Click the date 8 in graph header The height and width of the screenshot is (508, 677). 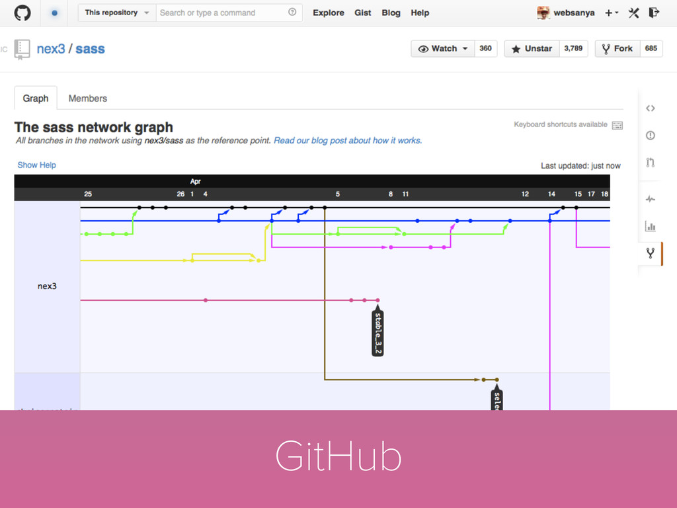[x=391, y=194]
